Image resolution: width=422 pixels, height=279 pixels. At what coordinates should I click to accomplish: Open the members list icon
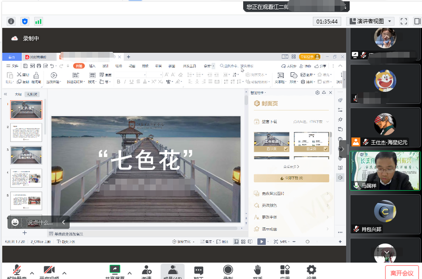coord(172,270)
